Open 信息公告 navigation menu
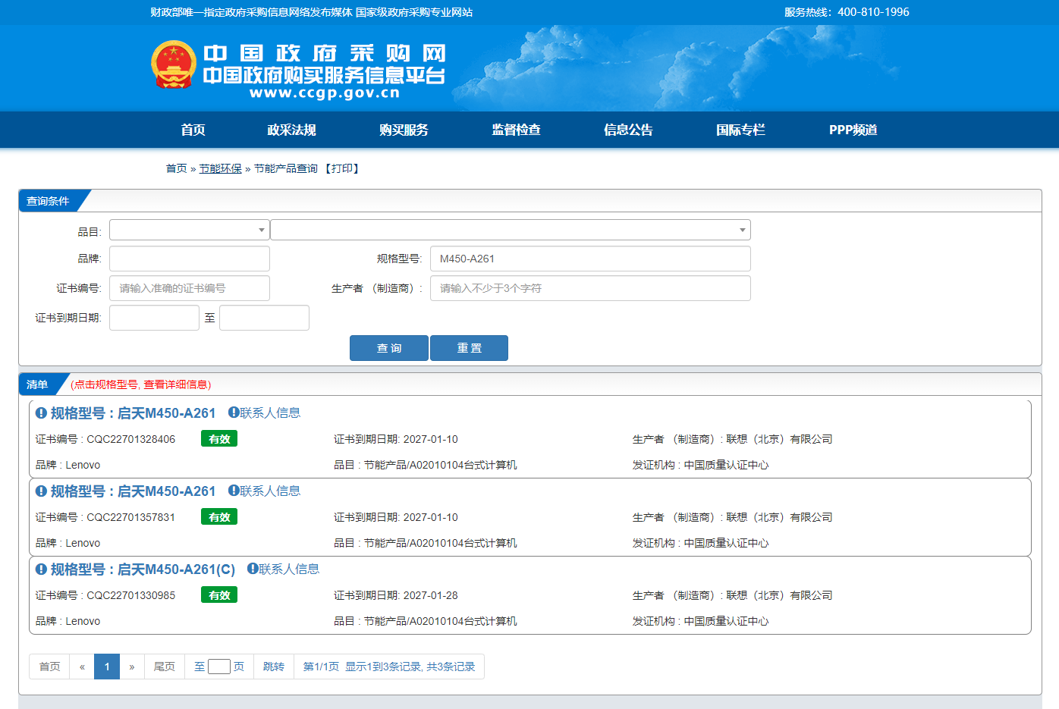The width and height of the screenshot is (1059, 709). (628, 130)
